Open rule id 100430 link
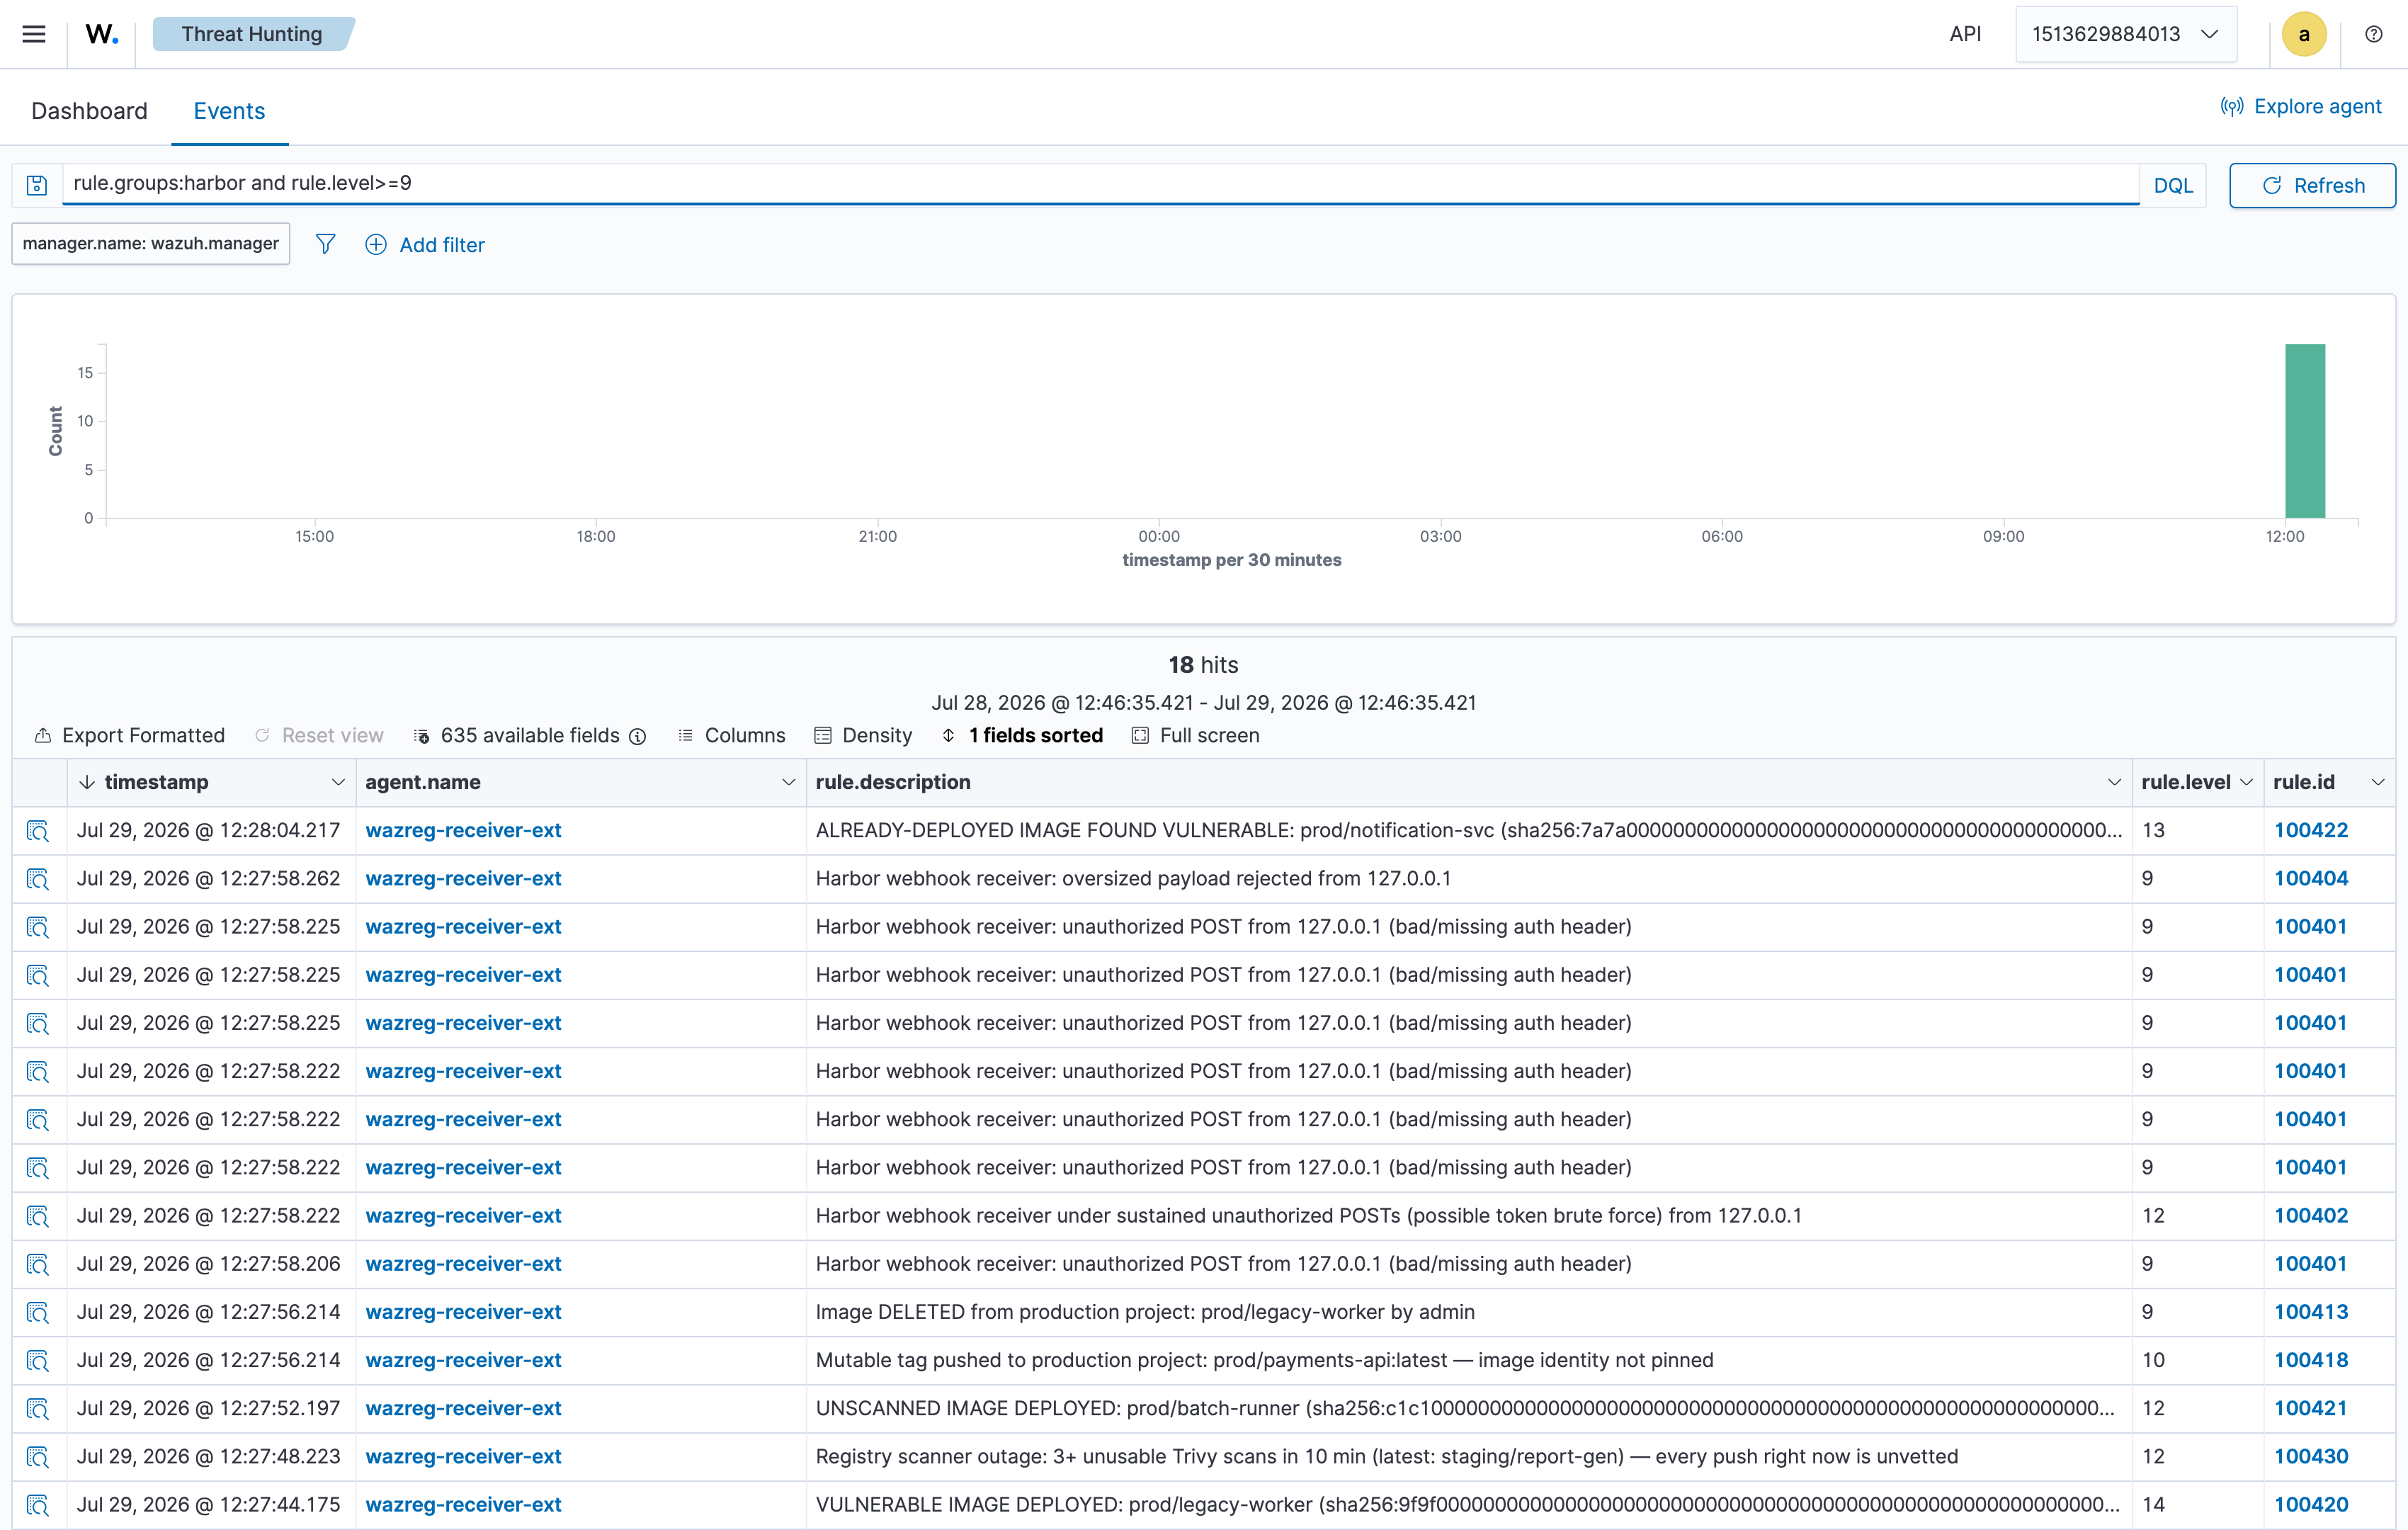This screenshot has height=1530, width=2408. [2311, 1456]
